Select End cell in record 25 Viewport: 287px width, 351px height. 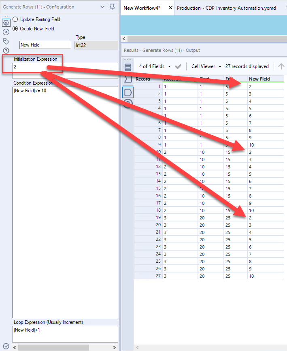tap(236, 262)
